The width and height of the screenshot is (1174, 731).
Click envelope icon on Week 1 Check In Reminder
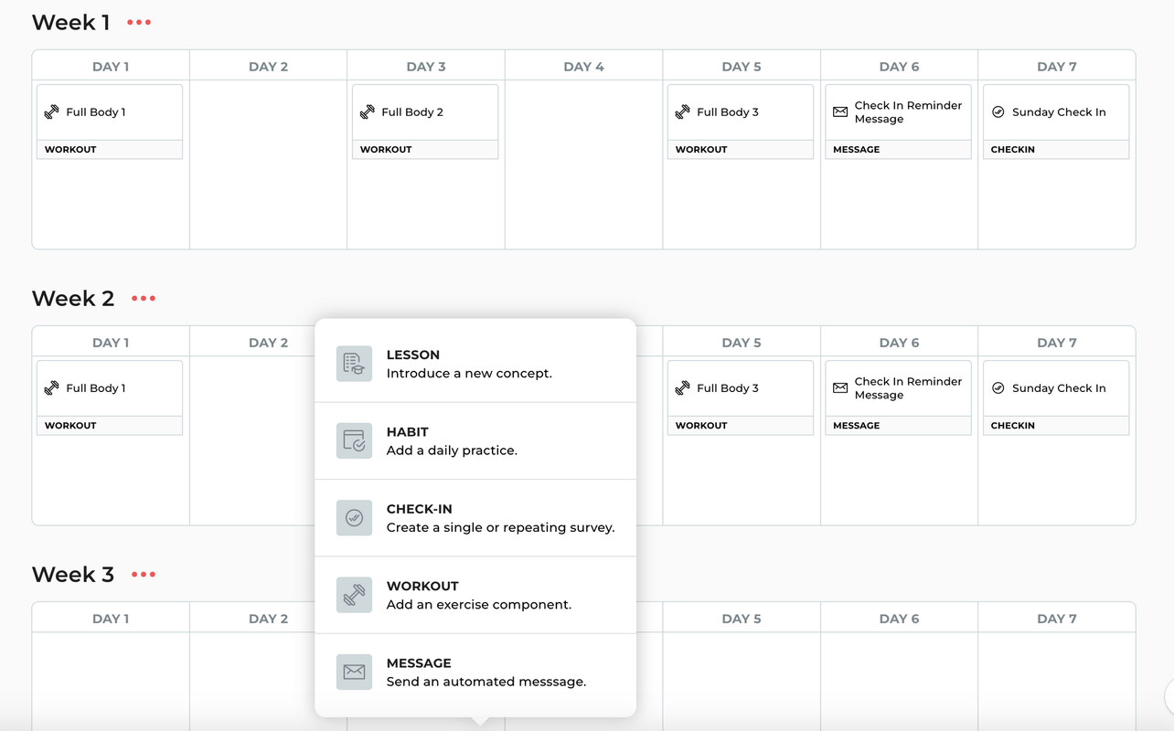pyautogui.click(x=840, y=112)
